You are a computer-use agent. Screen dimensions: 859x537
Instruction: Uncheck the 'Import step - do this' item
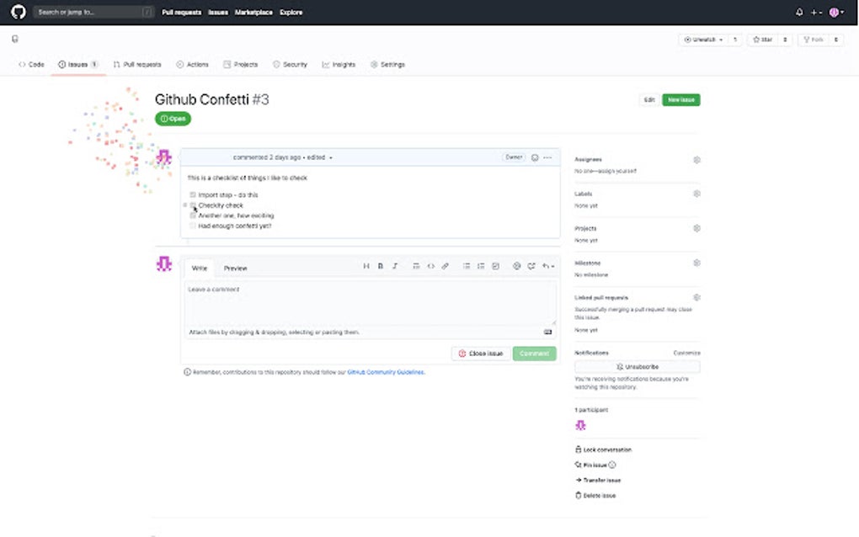[192, 194]
